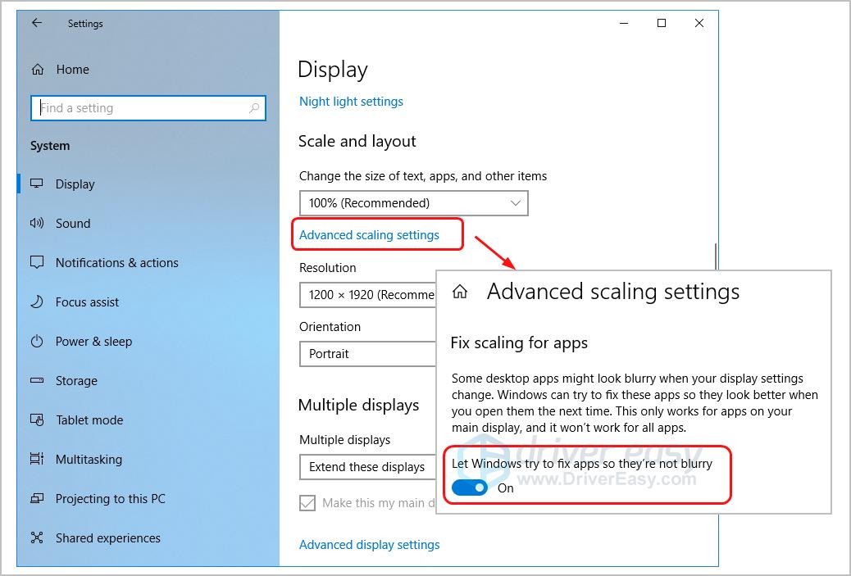Click the Sound speaker icon in sidebar

click(x=37, y=224)
